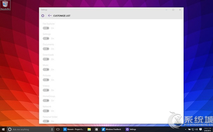This screenshot has height=132, width=213.
Task: Toggle the HomeGroup switch
Action: click(x=46, y=101)
